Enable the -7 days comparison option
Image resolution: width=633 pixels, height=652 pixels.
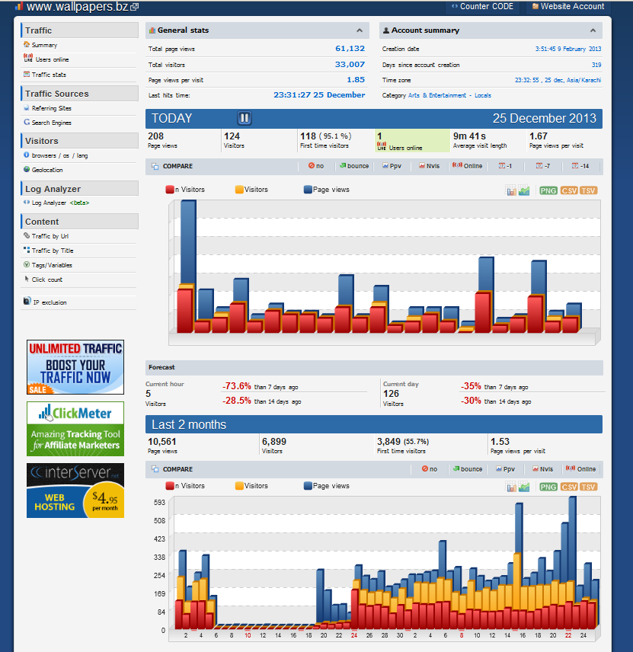pos(543,166)
